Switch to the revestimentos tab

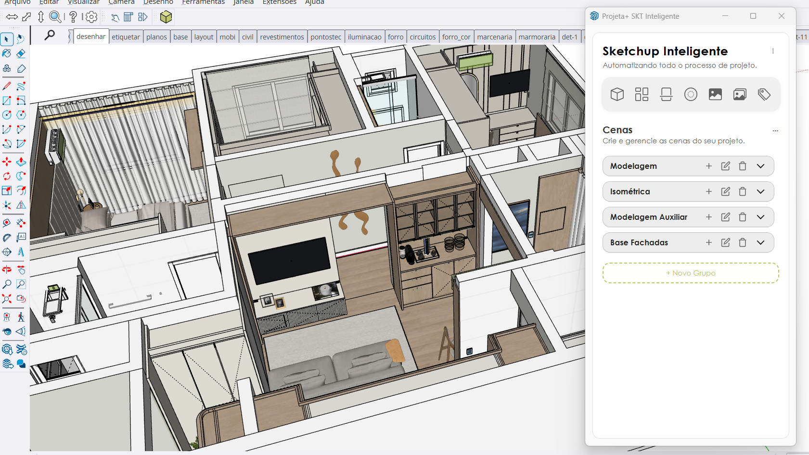282,37
